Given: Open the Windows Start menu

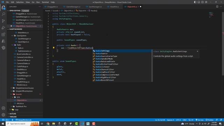Looking at the screenshot, I should point(3,124).
